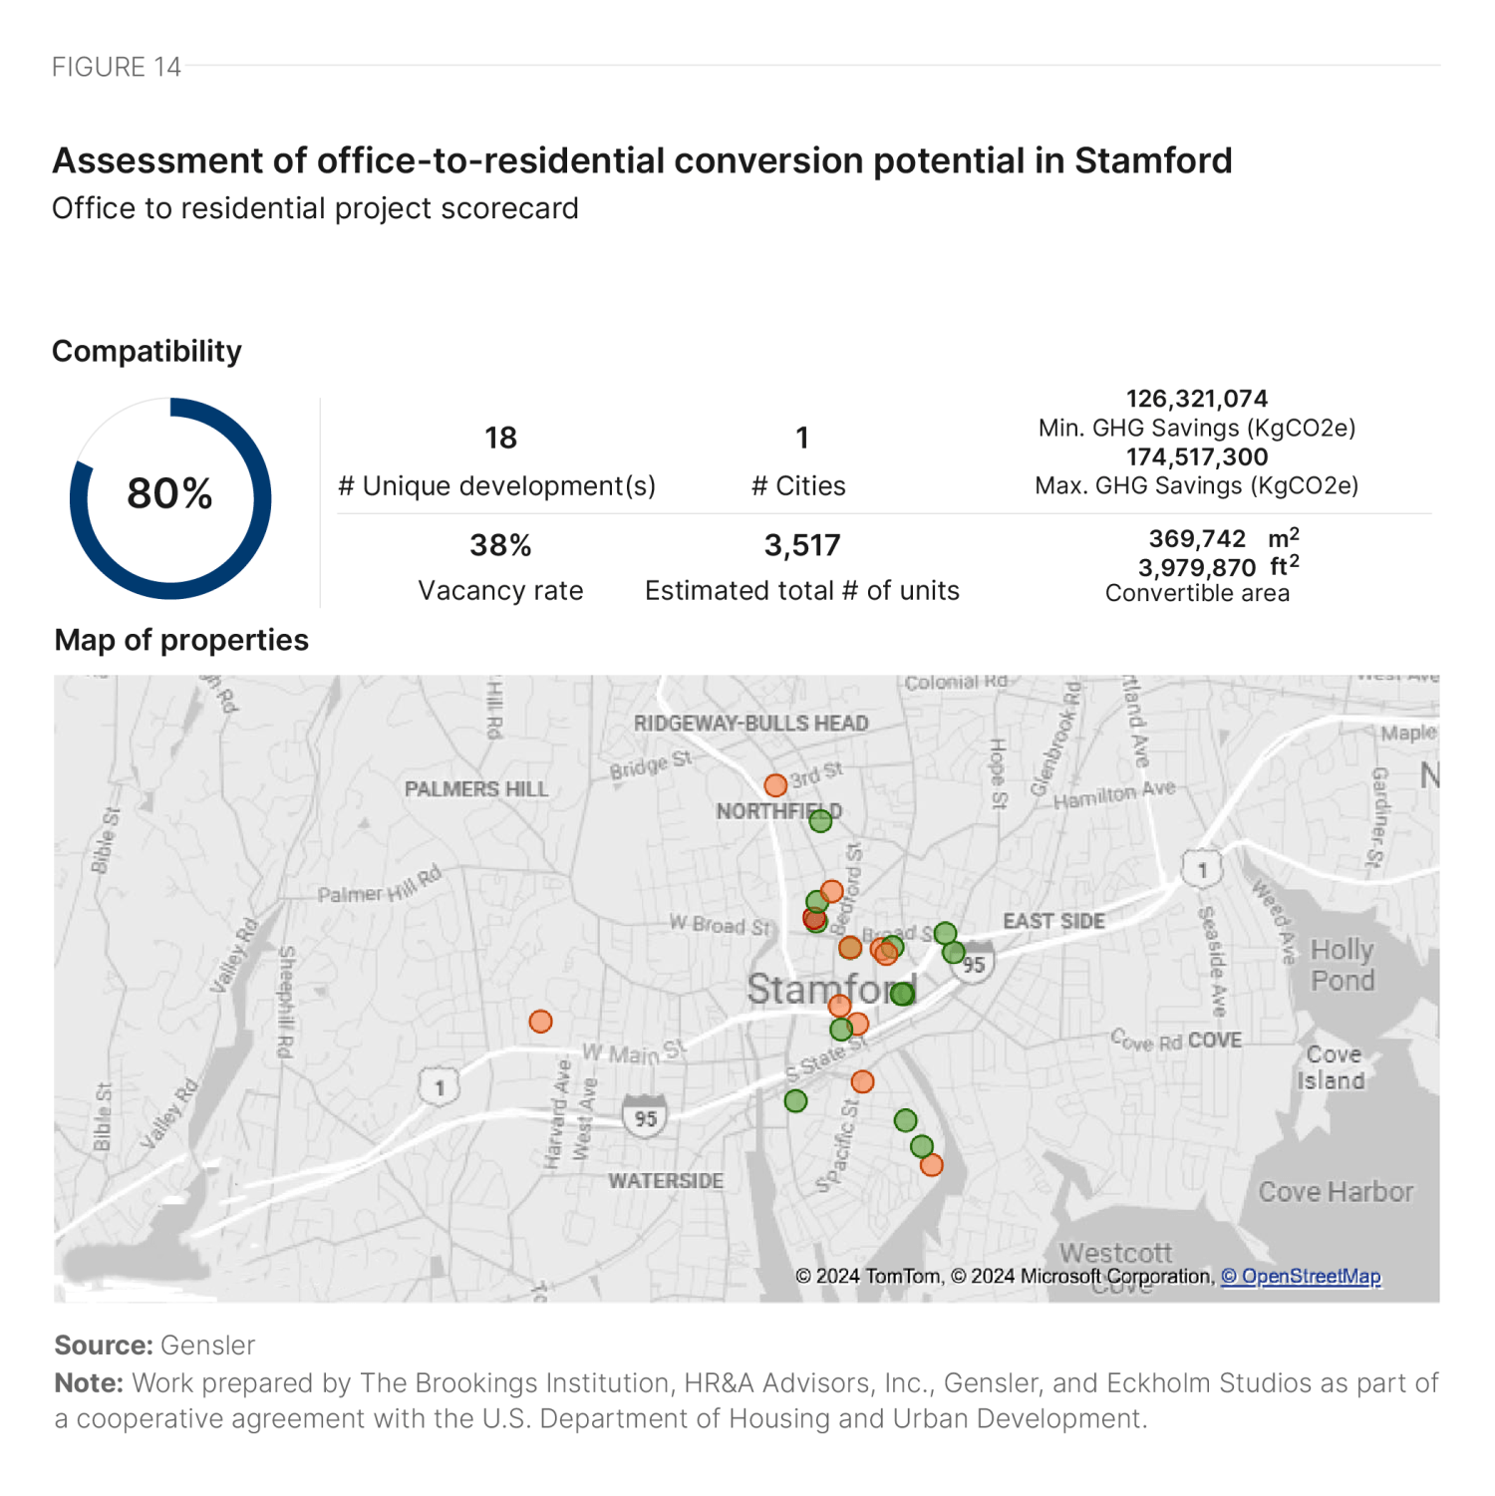Click the 18 unique developments figure

tap(500, 438)
